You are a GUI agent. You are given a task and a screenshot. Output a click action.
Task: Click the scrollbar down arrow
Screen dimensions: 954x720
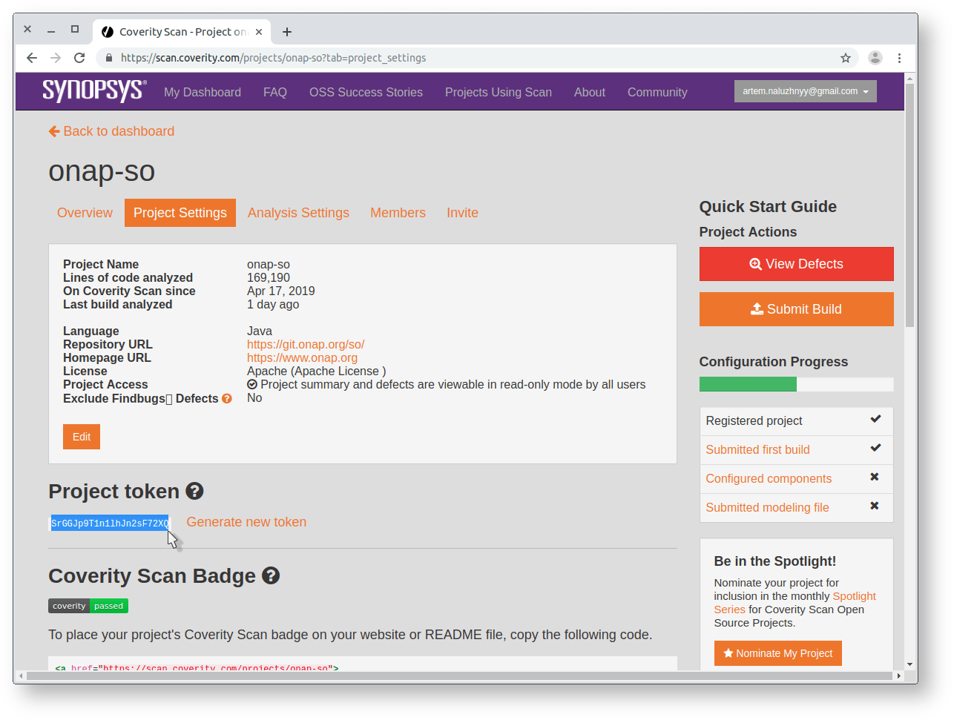point(909,665)
